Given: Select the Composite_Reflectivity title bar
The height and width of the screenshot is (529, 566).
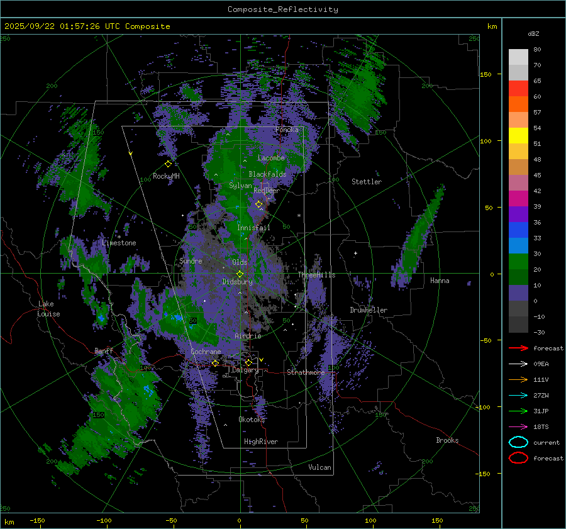Looking at the screenshot, I should [282, 9].
